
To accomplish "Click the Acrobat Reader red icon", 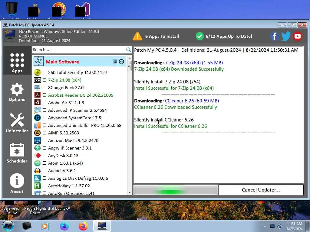I will click(x=37, y=95).
